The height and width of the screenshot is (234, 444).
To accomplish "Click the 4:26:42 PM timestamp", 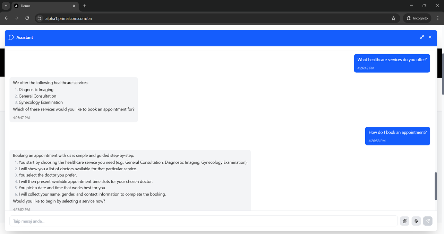I will point(366,68).
